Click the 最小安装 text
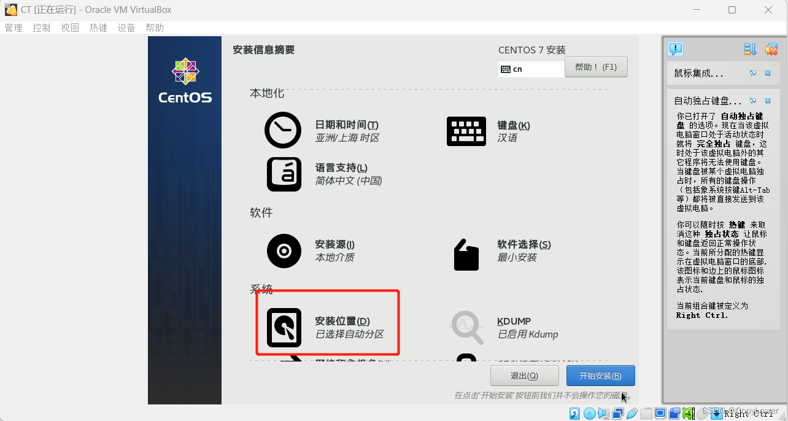This screenshot has height=421, width=788. coord(517,258)
